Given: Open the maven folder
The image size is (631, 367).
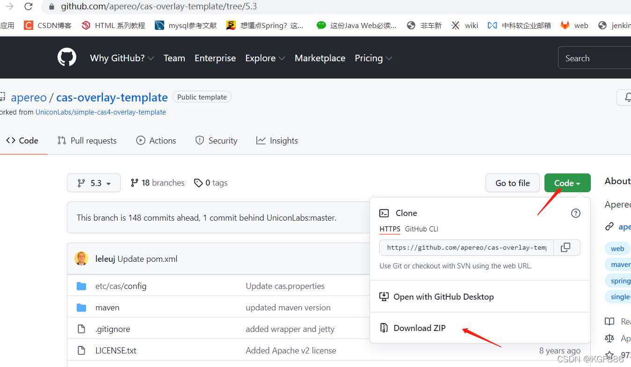Looking at the screenshot, I should (x=107, y=308).
